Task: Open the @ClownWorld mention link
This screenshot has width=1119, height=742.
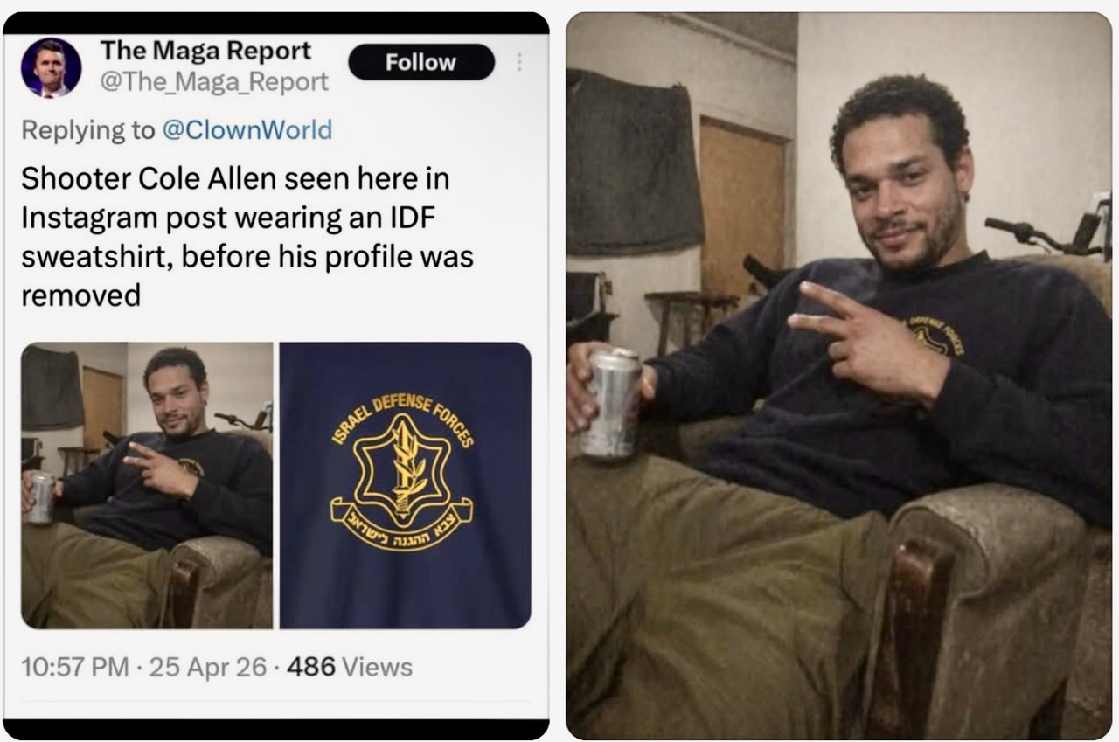Action: coord(247,129)
